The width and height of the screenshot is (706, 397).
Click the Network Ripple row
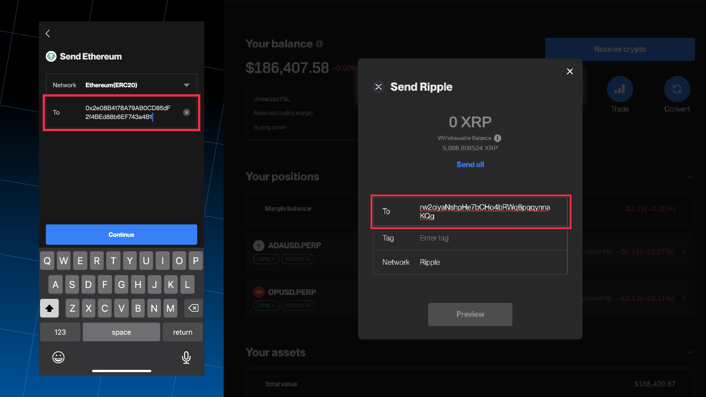(x=470, y=262)
